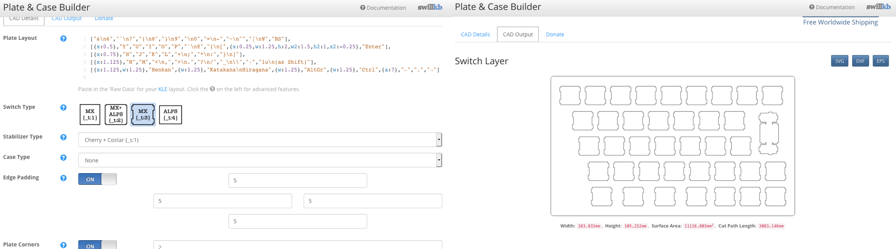Select the MX+ALPS {_t:2} switch type
Image resolution: width=896 pixels, height=249 pixels.
pos(116,114)
